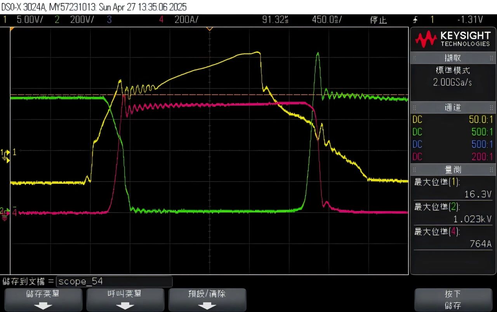
Task: Click the 擷取 panel grip icon
Action: 415,58
